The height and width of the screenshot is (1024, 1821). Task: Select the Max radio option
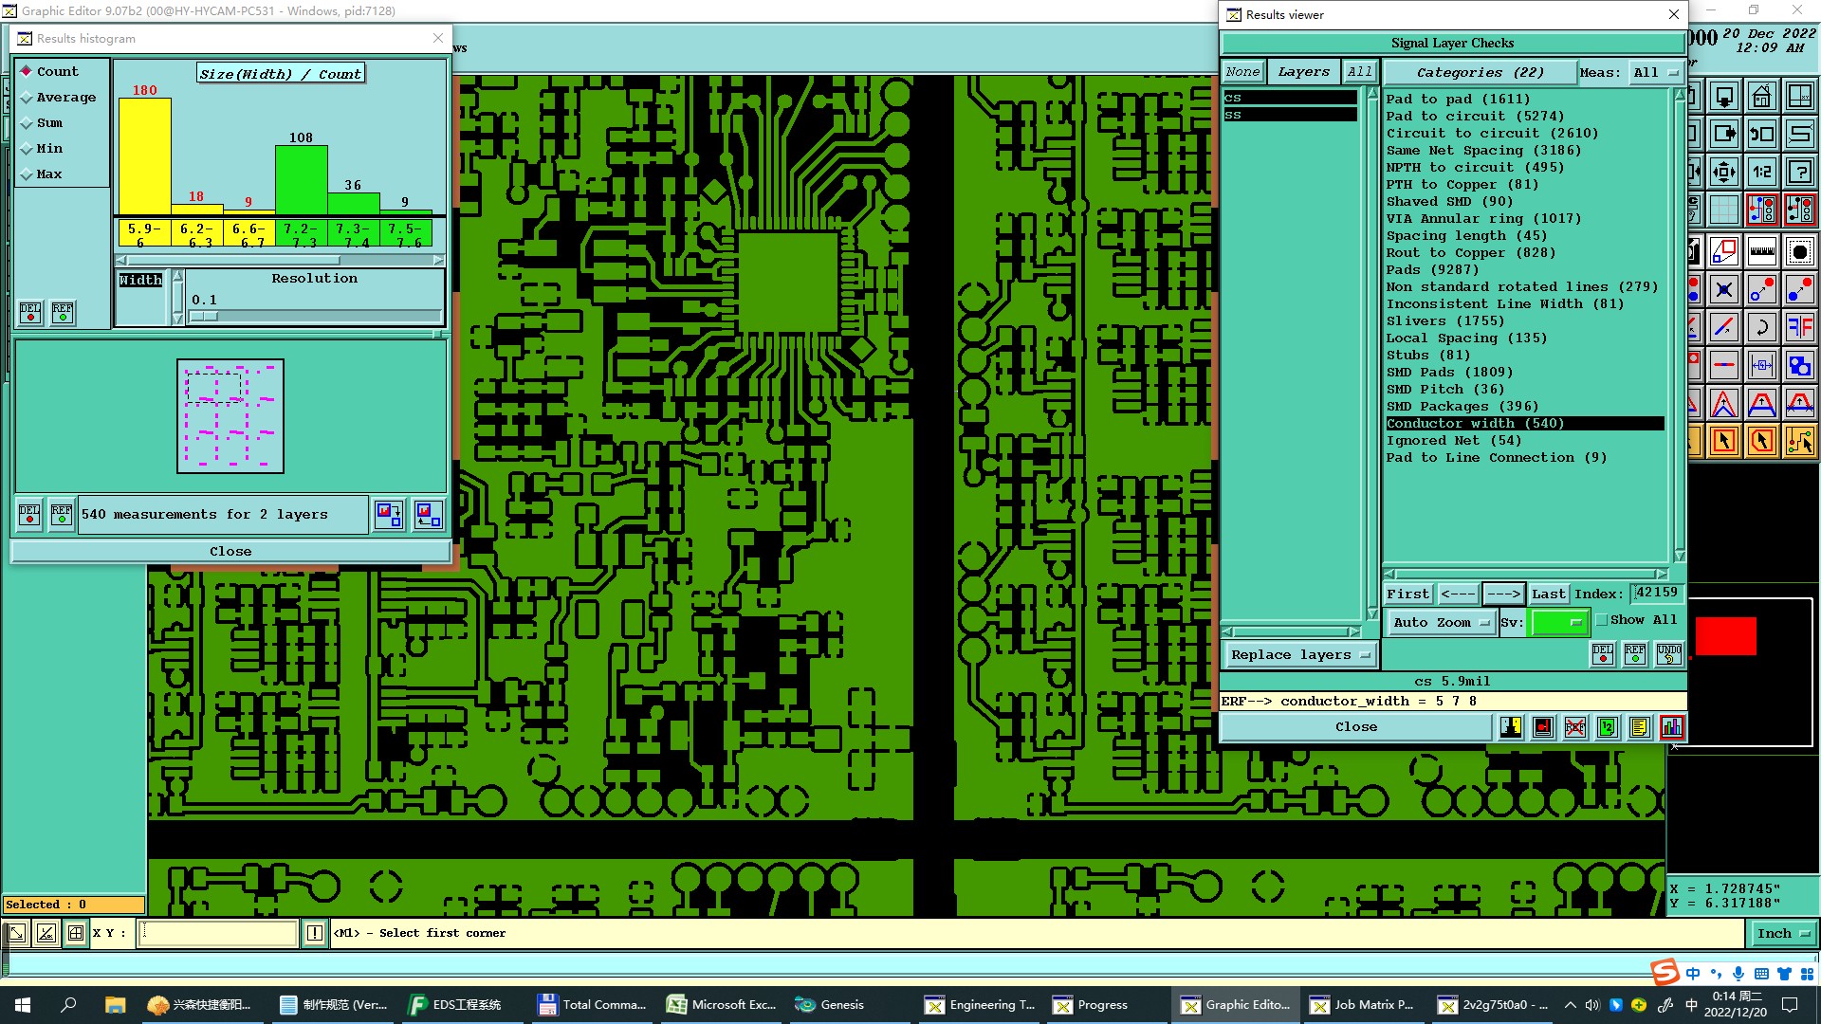(28, 174)
